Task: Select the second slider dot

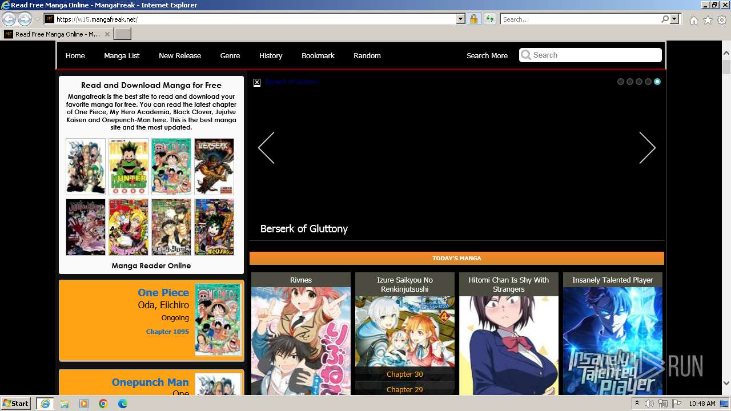Action: click(630, 82)
